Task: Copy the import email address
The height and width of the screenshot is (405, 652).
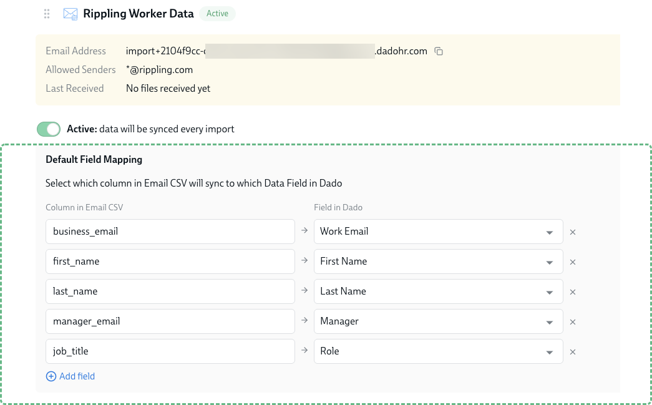Action: pyautogui.click(x=439, y=51)
